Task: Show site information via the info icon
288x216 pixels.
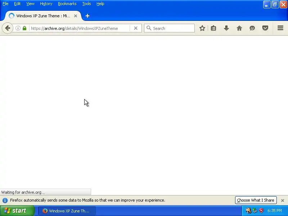Action: click(x=18, y=28)
